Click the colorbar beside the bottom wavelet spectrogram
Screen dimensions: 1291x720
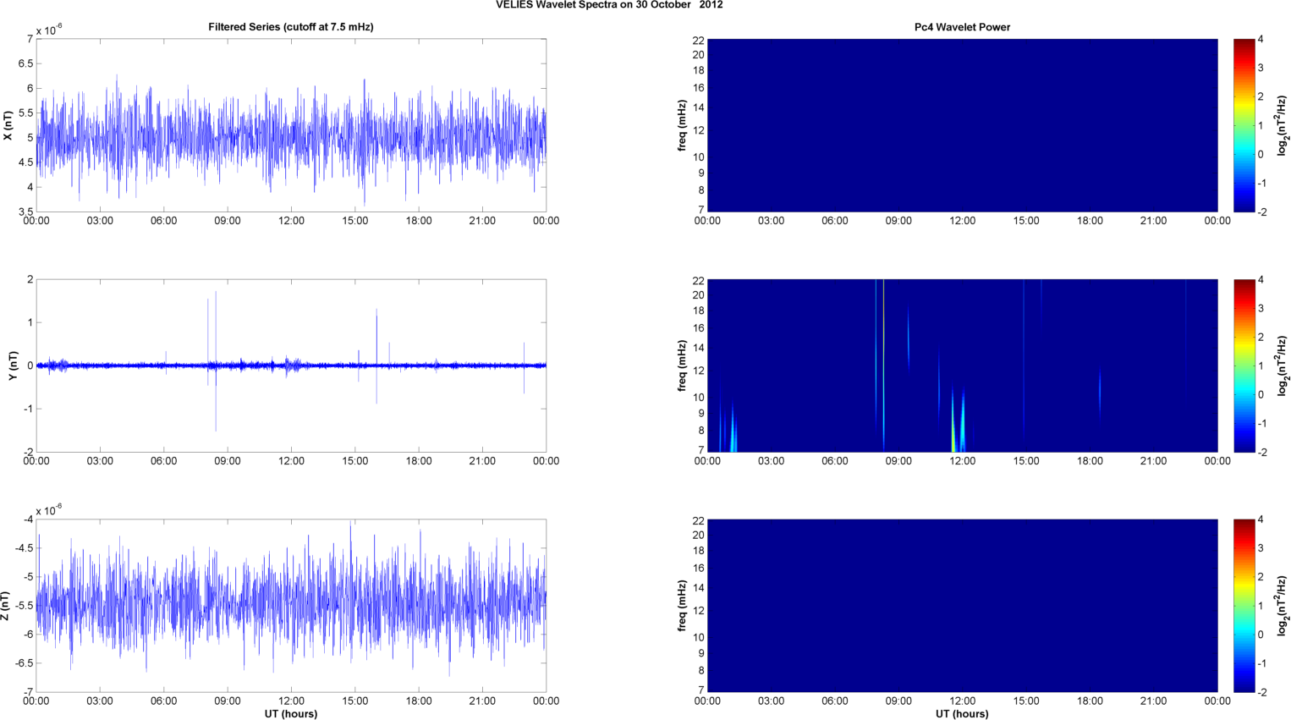point(1244,606)
